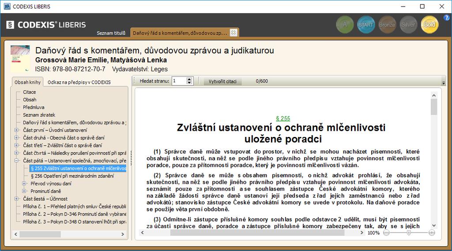The height and width of the screenshot is (251, 452).
Task: Click the CODEXIS LIBERIS logo
Action: click(46, 25)
